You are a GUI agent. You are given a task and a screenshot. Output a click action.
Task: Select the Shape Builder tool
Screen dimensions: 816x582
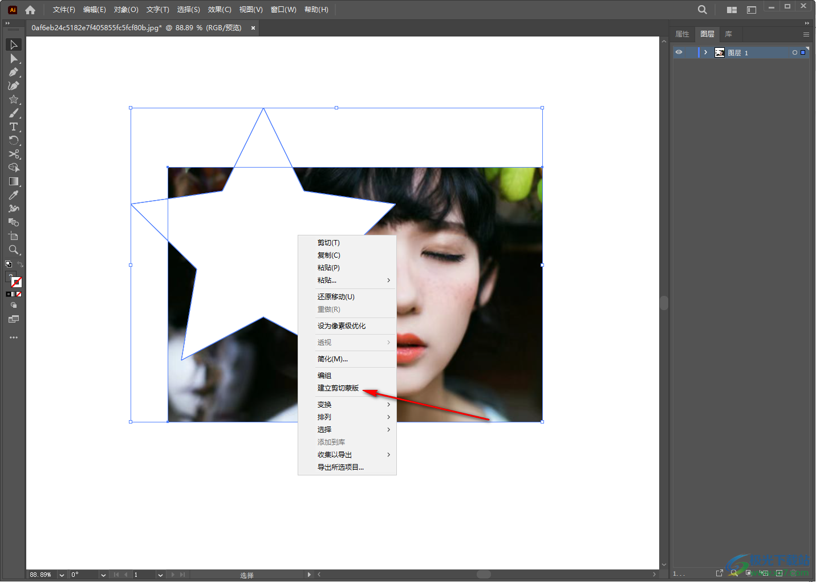[x=14, y=168]
